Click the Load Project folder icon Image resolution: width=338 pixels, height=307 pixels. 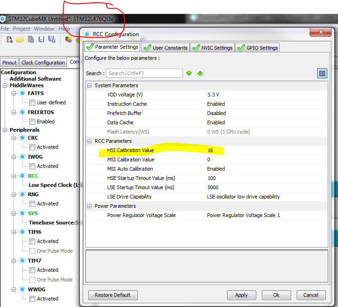tap(20, 39)
